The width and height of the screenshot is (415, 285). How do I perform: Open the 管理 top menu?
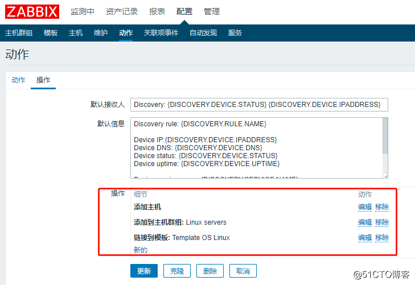tap(212, 11)
